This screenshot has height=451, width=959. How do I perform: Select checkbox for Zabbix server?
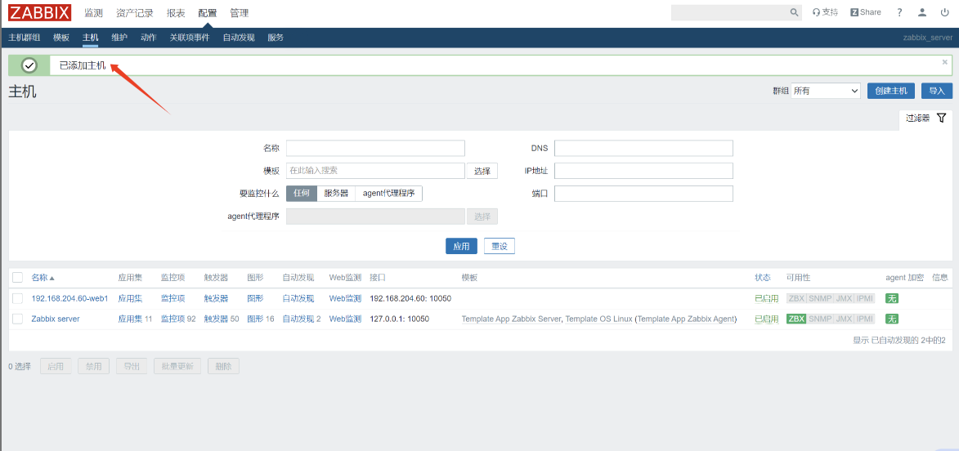[18, 319]
